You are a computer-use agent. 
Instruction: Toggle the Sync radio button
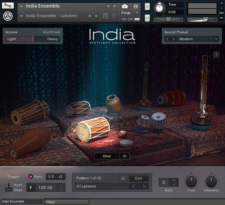[31, 177]
